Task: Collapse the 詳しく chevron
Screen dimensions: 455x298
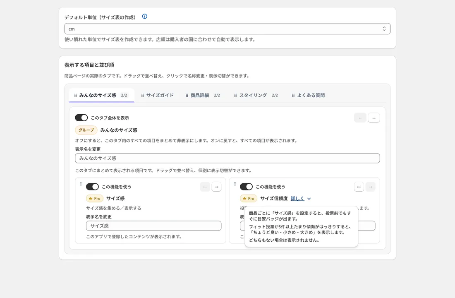Action: point(309,199)
